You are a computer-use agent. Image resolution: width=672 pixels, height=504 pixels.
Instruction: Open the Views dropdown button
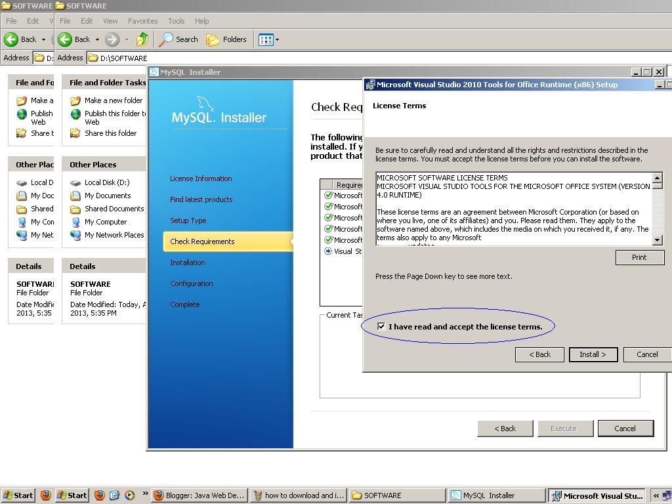click(268, 40)
